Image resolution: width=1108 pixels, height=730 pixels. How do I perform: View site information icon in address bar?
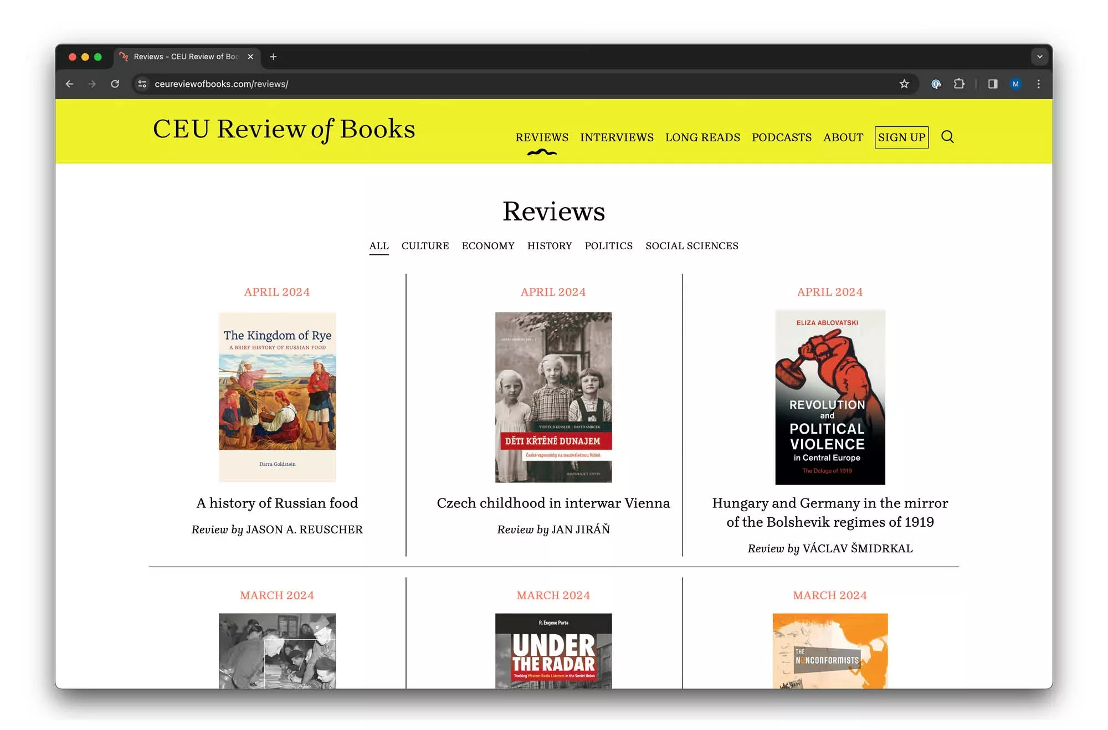142,84
